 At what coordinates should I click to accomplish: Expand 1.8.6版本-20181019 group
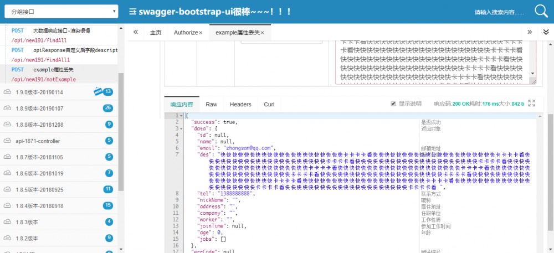[58, 173]
